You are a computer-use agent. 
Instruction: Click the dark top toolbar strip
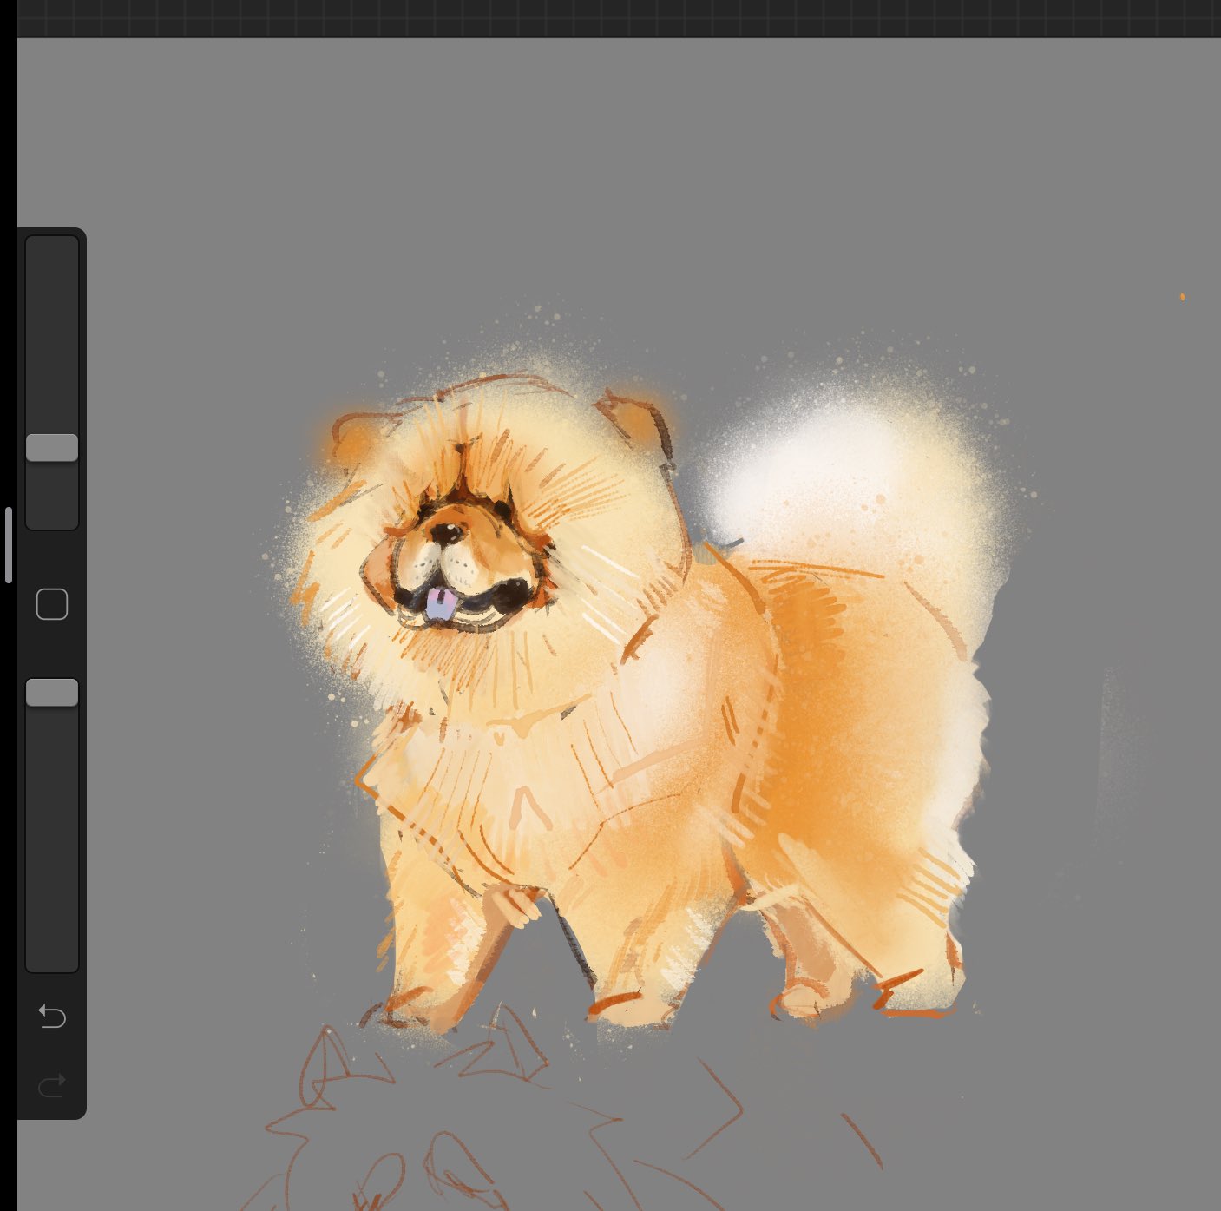[619, 18]
